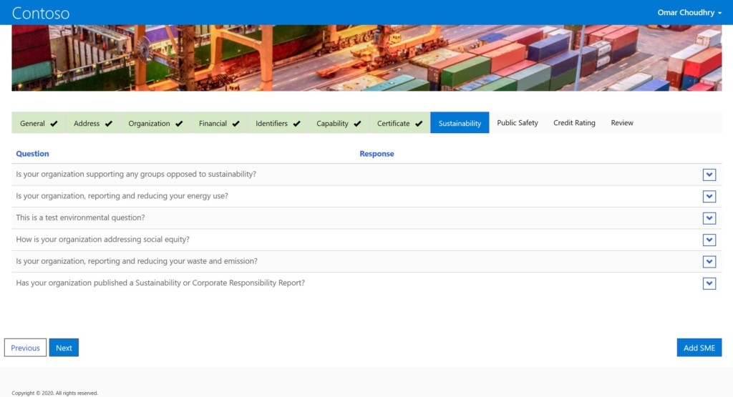Expand Sustainability Report question chevron
Image resolution: width=733 pixels, height=397 pixels.
(709, 283)
